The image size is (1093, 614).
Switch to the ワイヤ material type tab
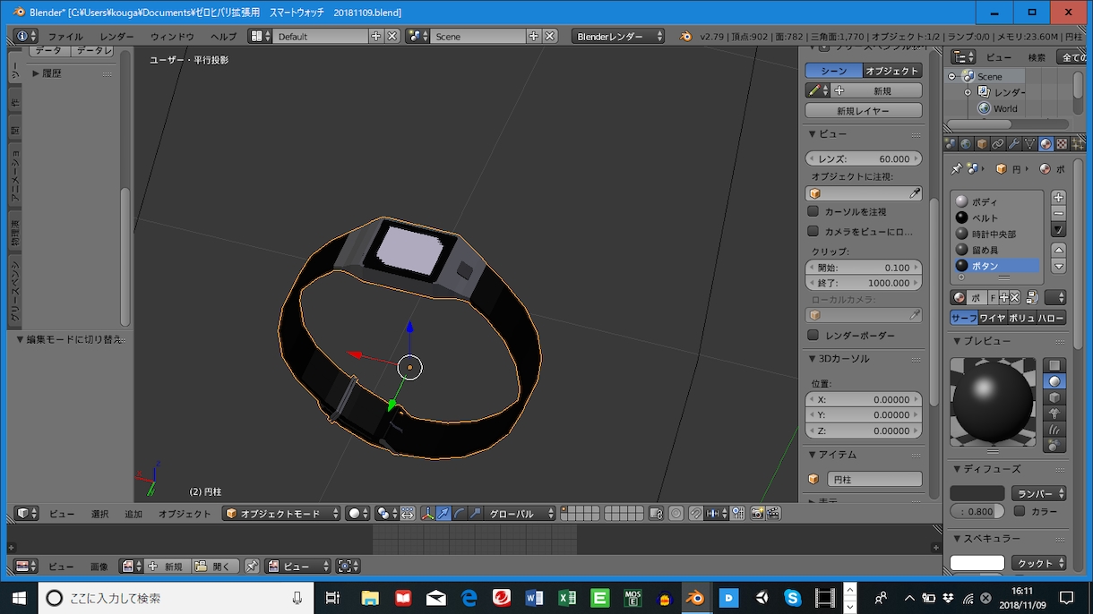[x=992, y=318]
